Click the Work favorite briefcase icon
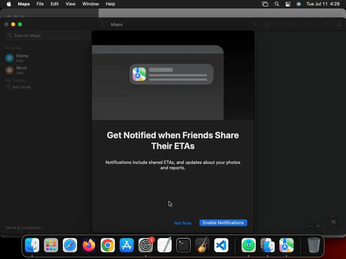Image resolution: width=346 pixels, height=259 pixels. pyautogui.click(x=9, y=70)
